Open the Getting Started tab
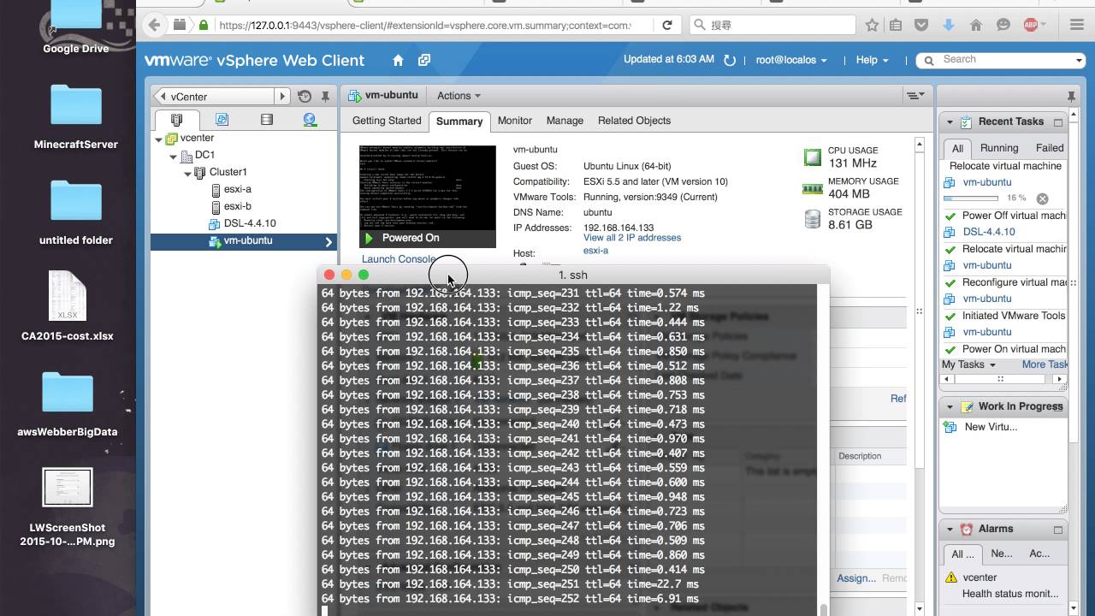Image resolution: width=1095 pixels, height=616 pixels. click(387, 121)
